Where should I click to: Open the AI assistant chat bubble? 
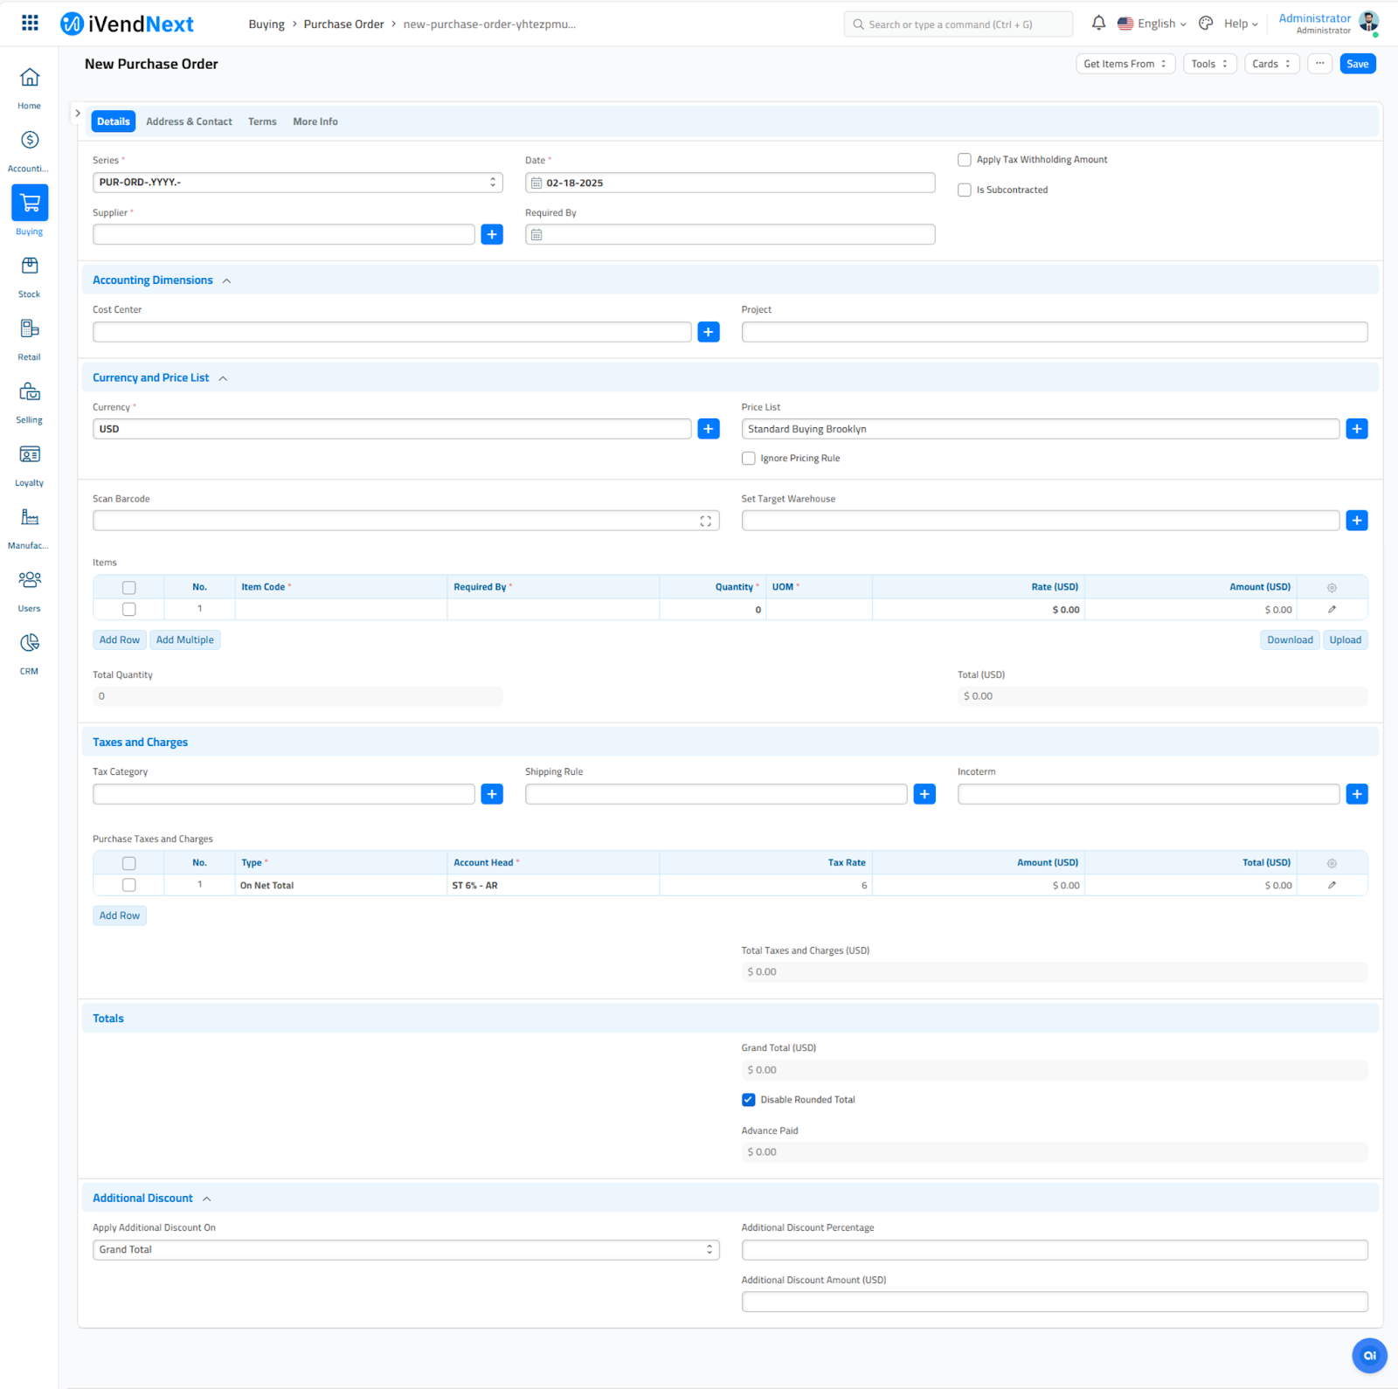click(x=1369, y=1356)
